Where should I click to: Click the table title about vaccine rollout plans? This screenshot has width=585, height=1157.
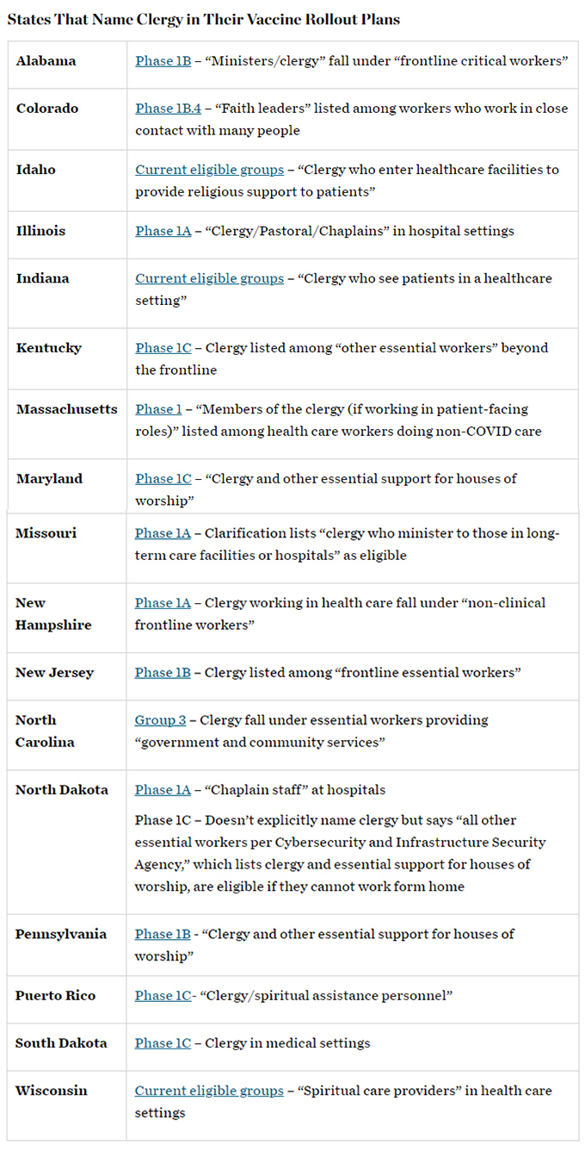[x=204, y=20]
